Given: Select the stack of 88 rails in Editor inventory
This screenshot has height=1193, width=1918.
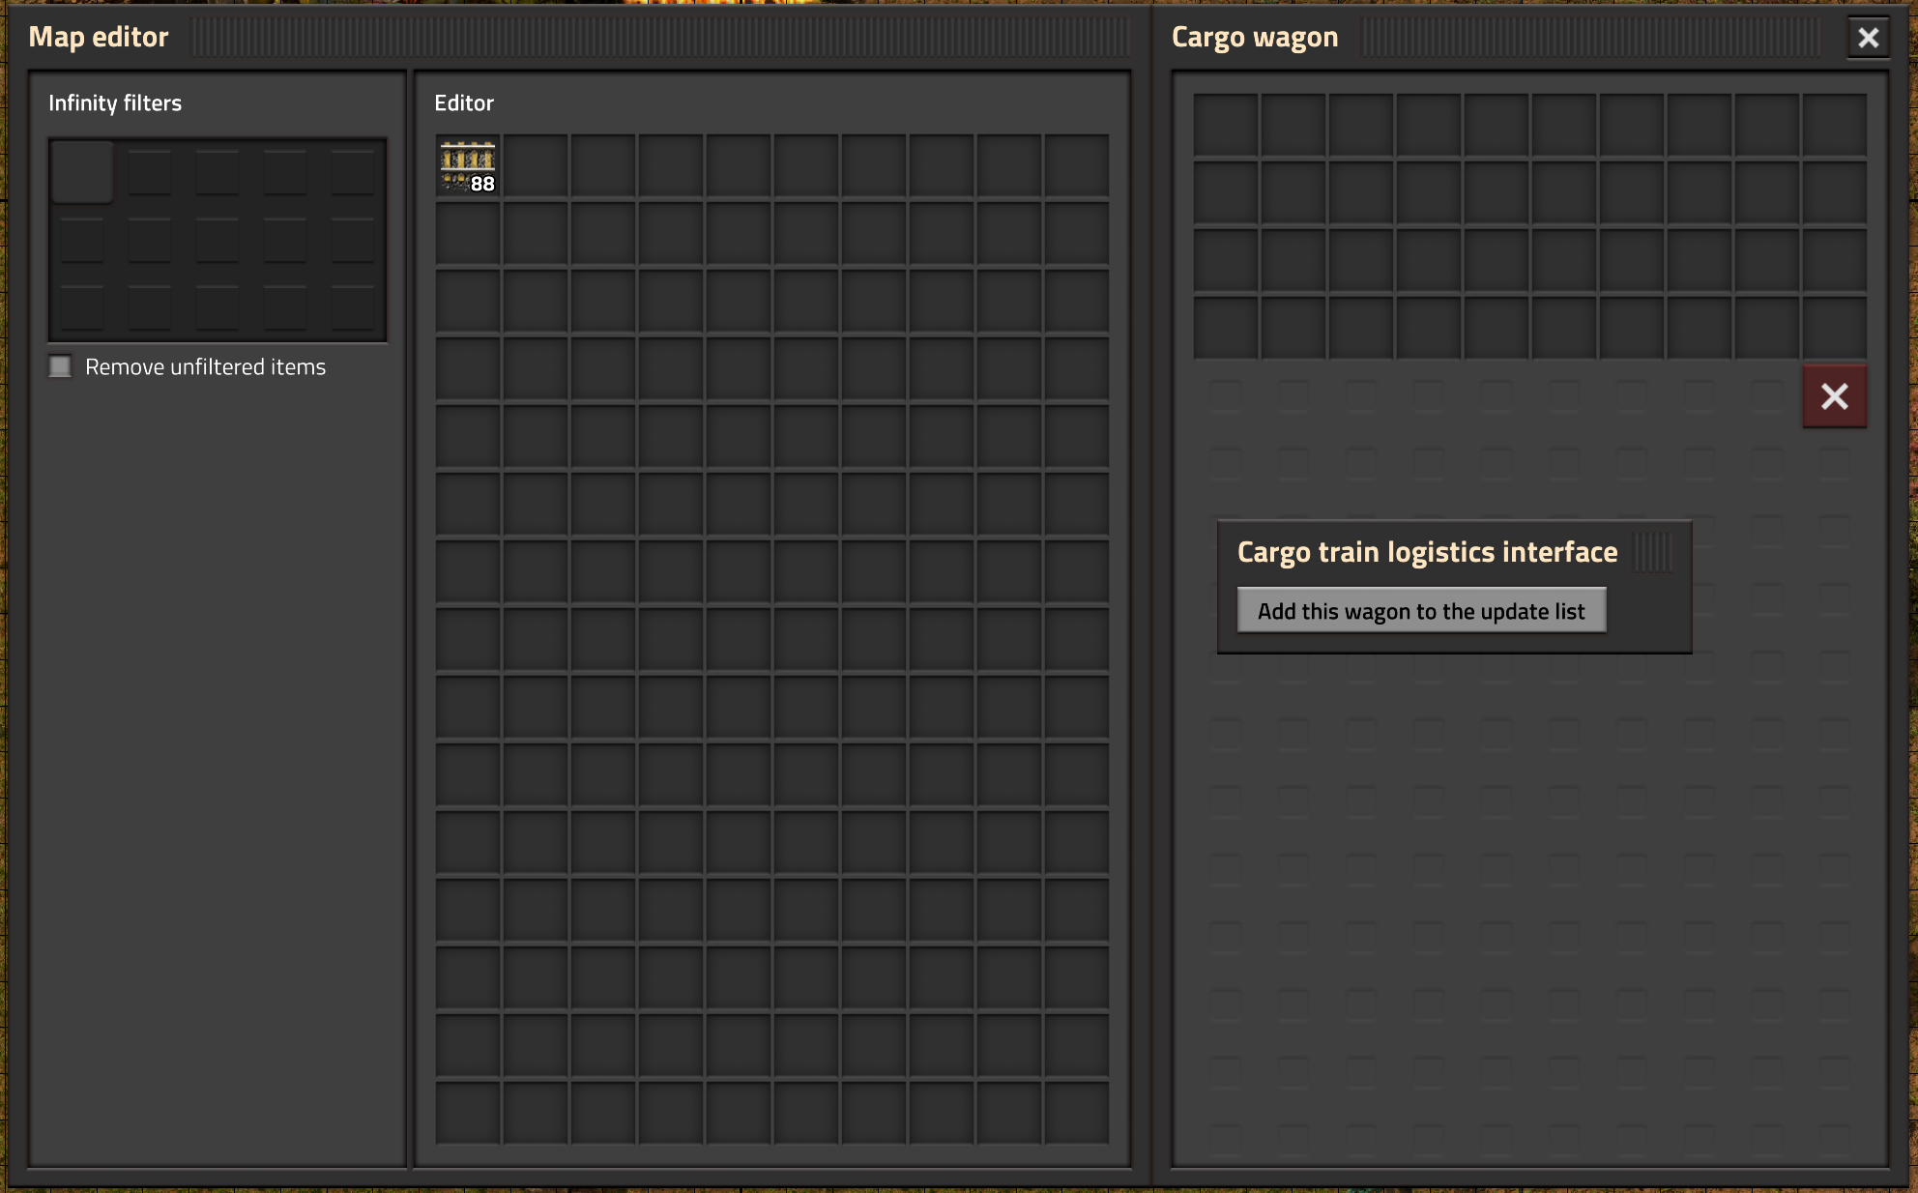Looking at the screenshot, I should 467,165.
